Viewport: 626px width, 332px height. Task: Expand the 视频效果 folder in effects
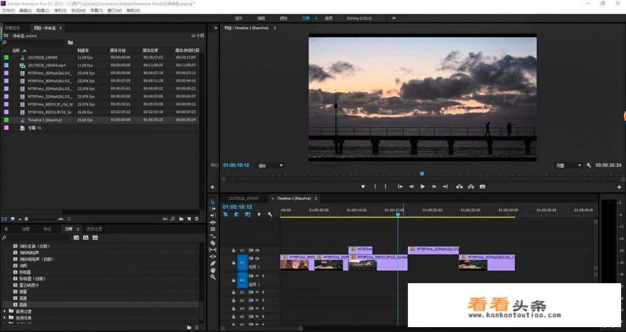(x=6, y=317)
